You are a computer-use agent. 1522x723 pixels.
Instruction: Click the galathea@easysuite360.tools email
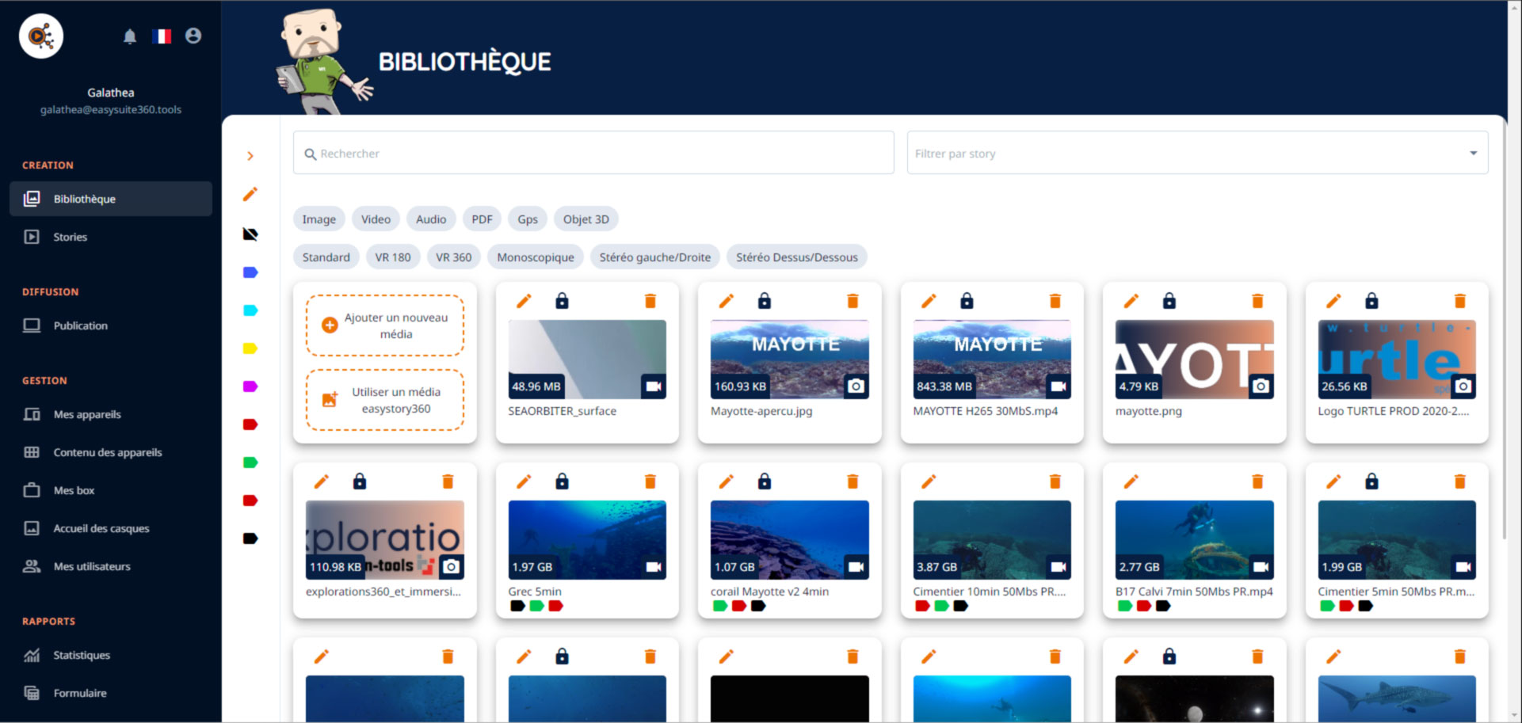click(111, 110)
